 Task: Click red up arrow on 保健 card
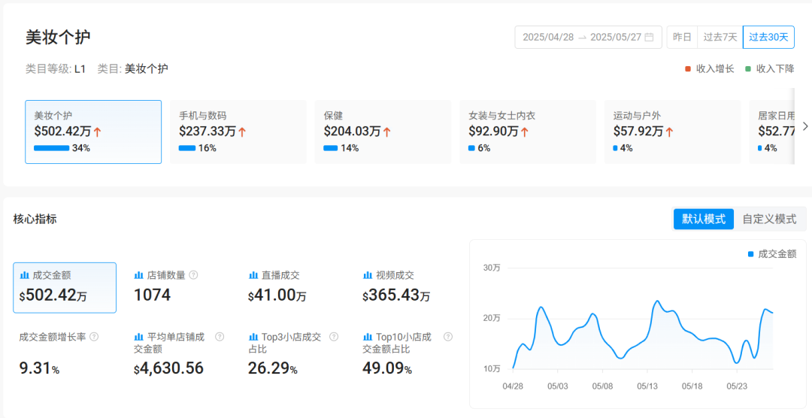pos(387,132)
